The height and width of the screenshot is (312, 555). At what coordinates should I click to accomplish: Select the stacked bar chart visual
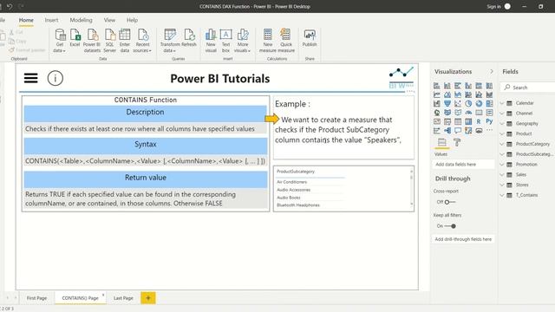pyautogui.click(x=437, y=86)
